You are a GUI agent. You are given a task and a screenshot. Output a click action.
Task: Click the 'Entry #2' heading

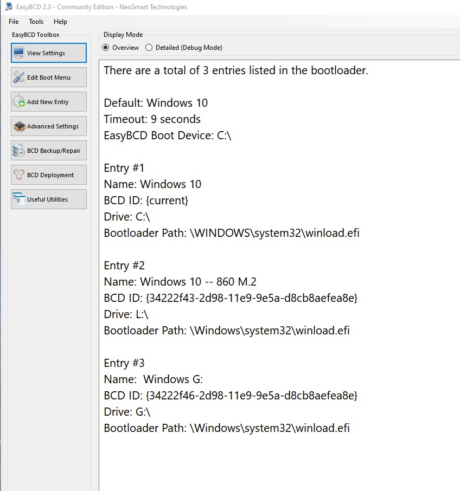point(124,266)
